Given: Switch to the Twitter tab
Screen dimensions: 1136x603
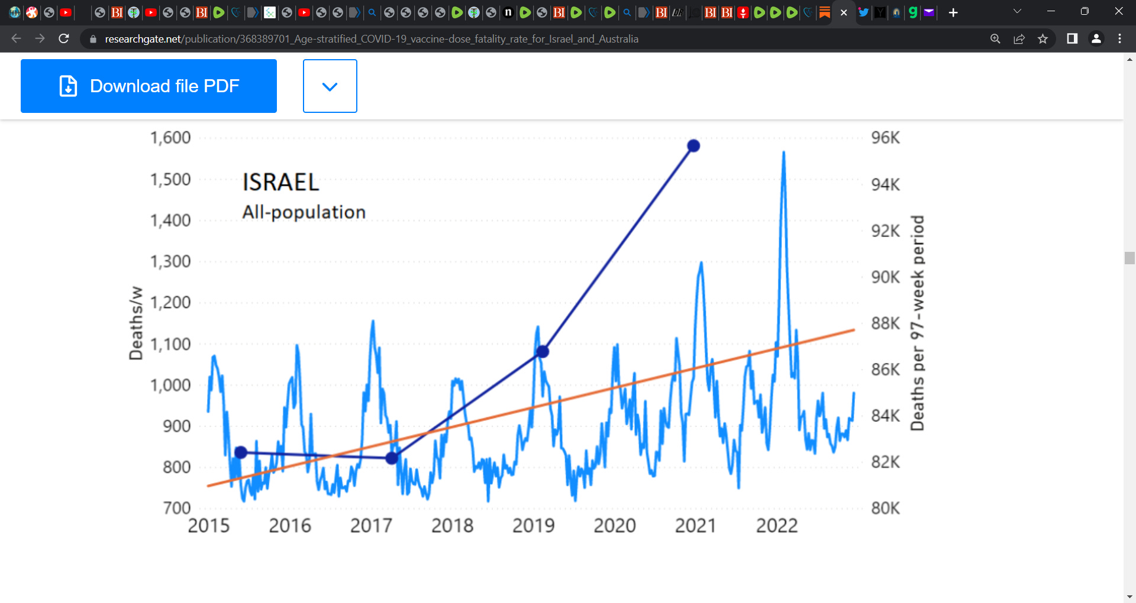Looking at the screenshot, I should tap(863, 12).
